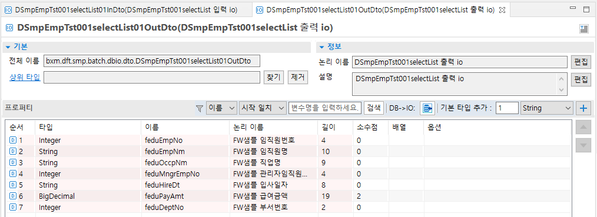
Task: Maximize the editor area
Action: [x=586, y=9]
